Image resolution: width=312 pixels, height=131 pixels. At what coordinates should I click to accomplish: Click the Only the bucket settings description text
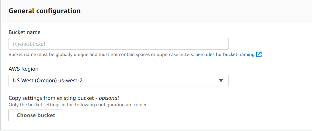point(79,105)
